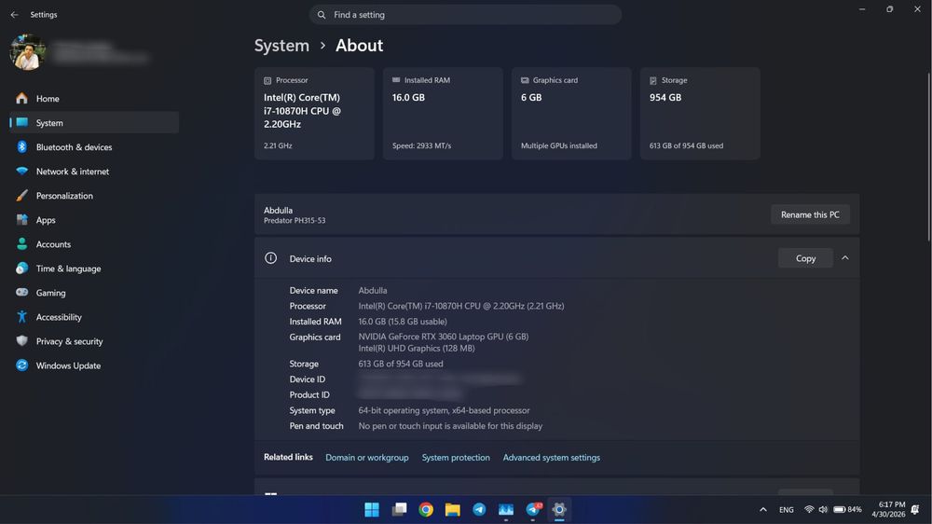Image resolution: width=932 pixels, height=524 pixels.
Task: Open the chart-style app on the taskbar
Action: 506,510
